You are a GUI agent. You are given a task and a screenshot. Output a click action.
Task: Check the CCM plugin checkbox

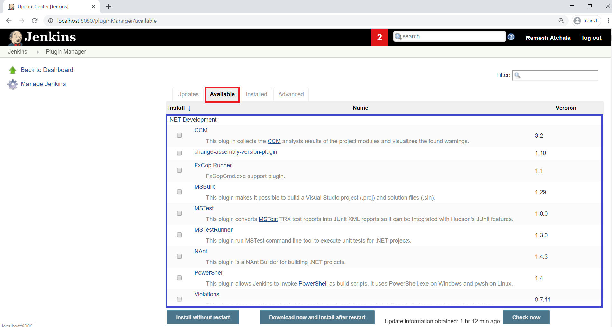(179, 135)
